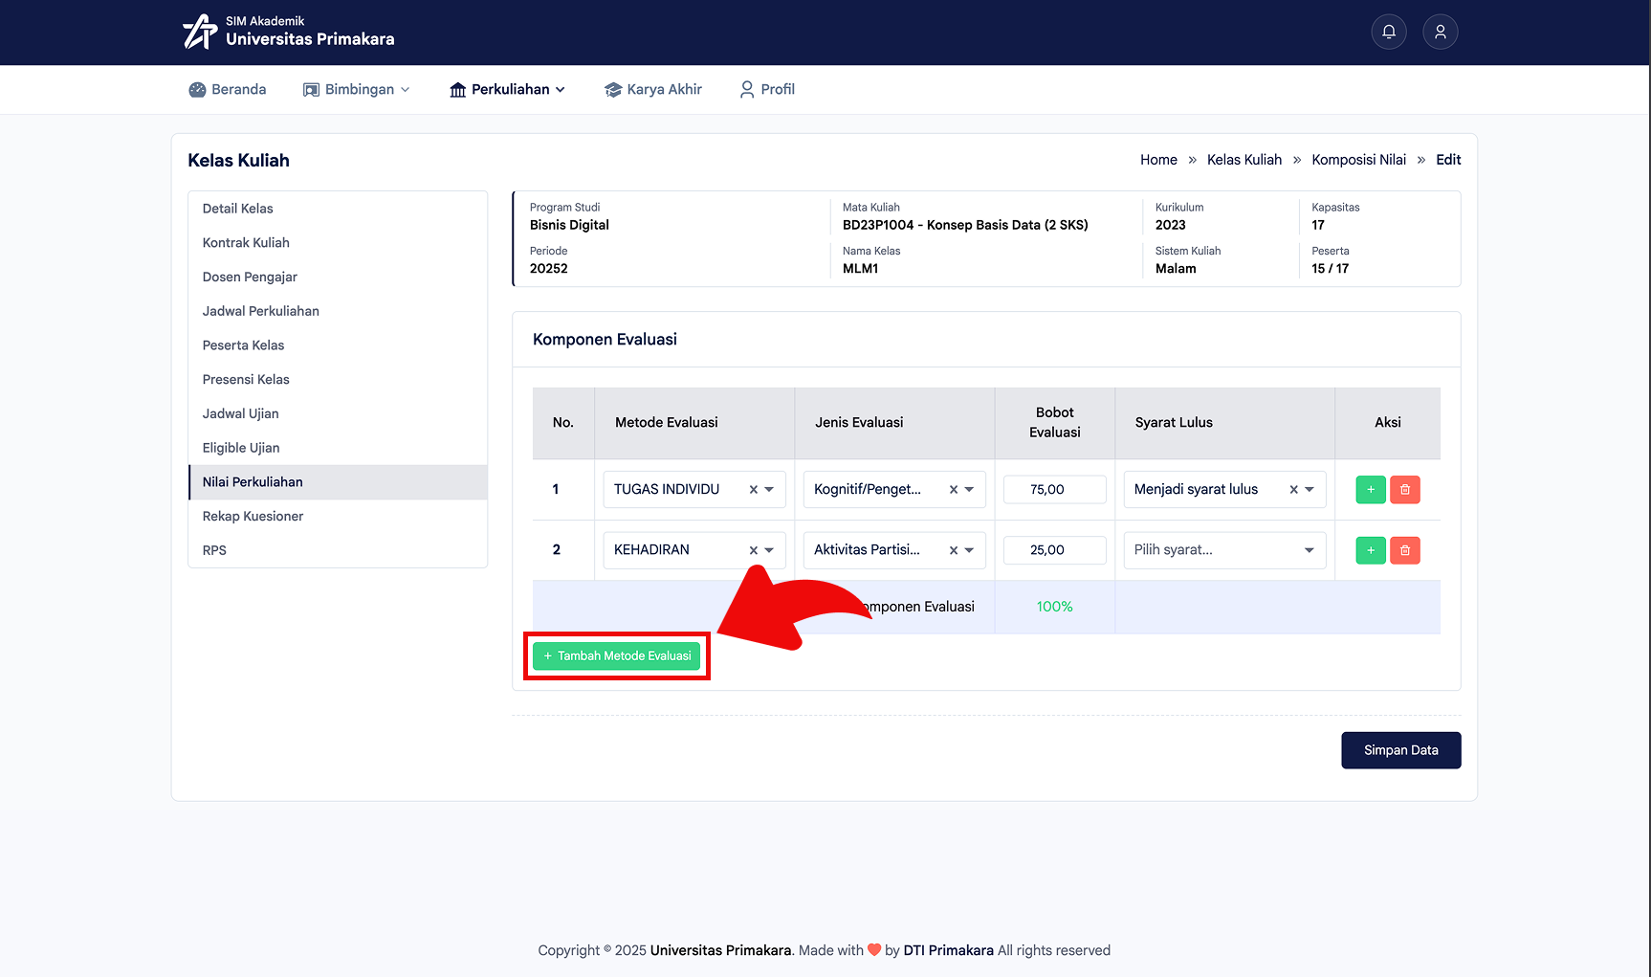Expand the Menjadi syarat lulus dropdown arrow
The height and width of the screenshot is (977, 1651).
(1310, 489)
